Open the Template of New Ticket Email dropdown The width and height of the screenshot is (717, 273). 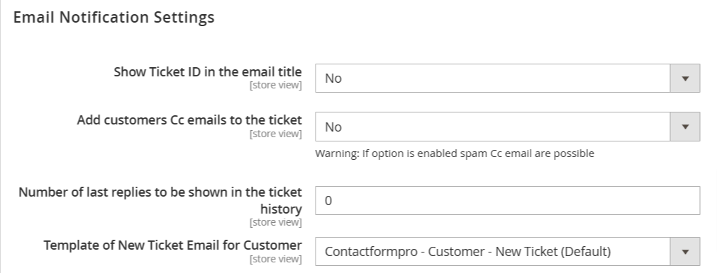coord(508,251)
